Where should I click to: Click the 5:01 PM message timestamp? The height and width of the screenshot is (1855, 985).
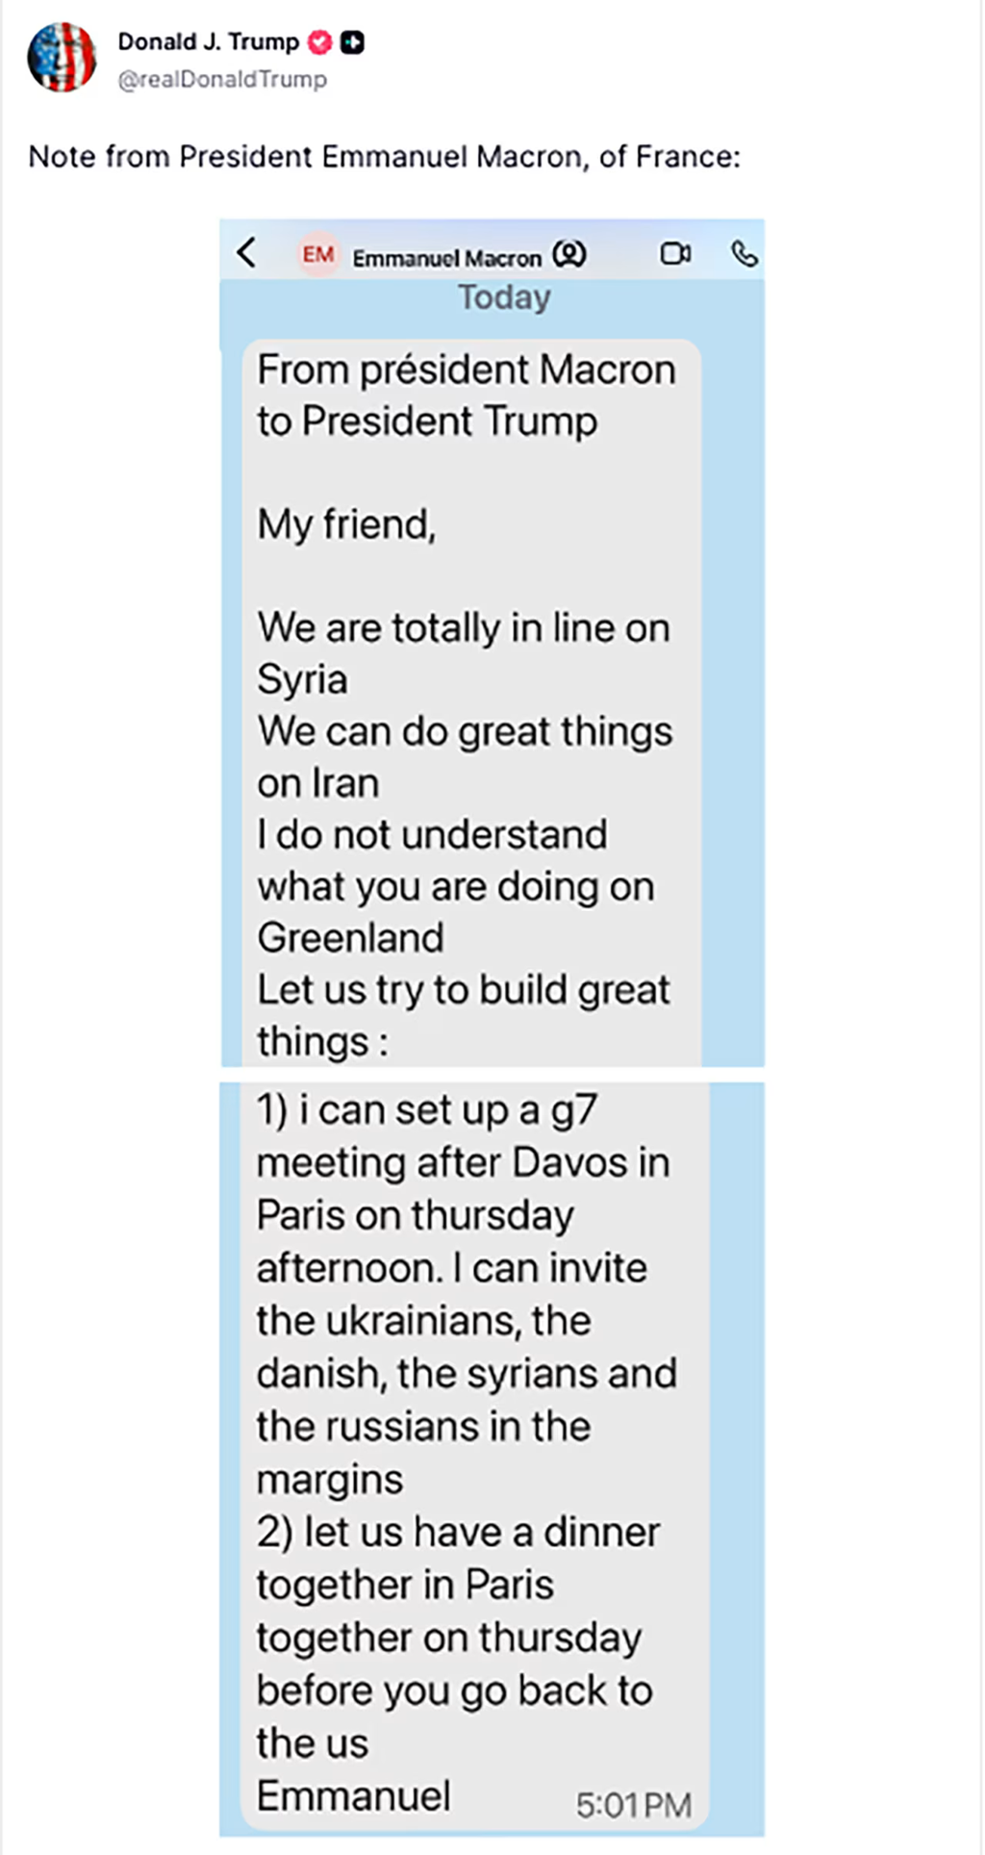(x=633, y=1805)
